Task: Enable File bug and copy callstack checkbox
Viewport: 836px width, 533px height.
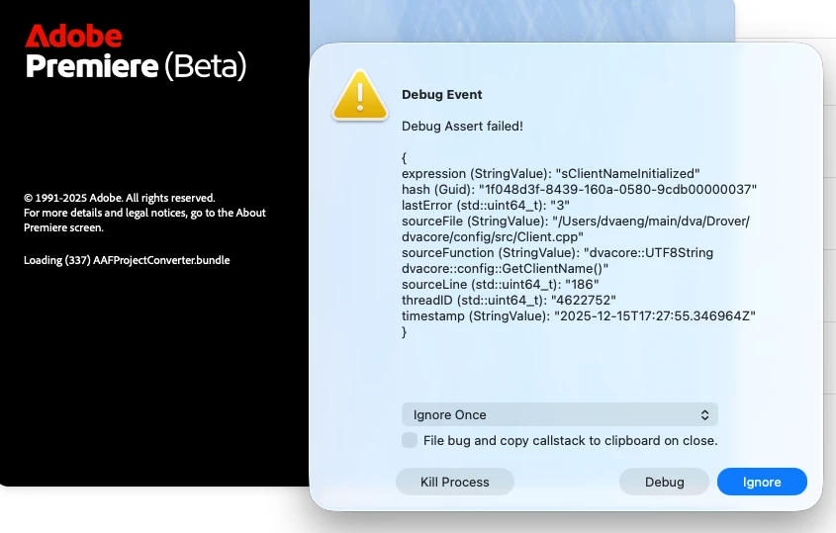Action: [x=410, y=440]
